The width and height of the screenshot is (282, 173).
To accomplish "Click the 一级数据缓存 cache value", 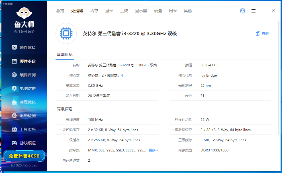I will click(x=226, y=130).
